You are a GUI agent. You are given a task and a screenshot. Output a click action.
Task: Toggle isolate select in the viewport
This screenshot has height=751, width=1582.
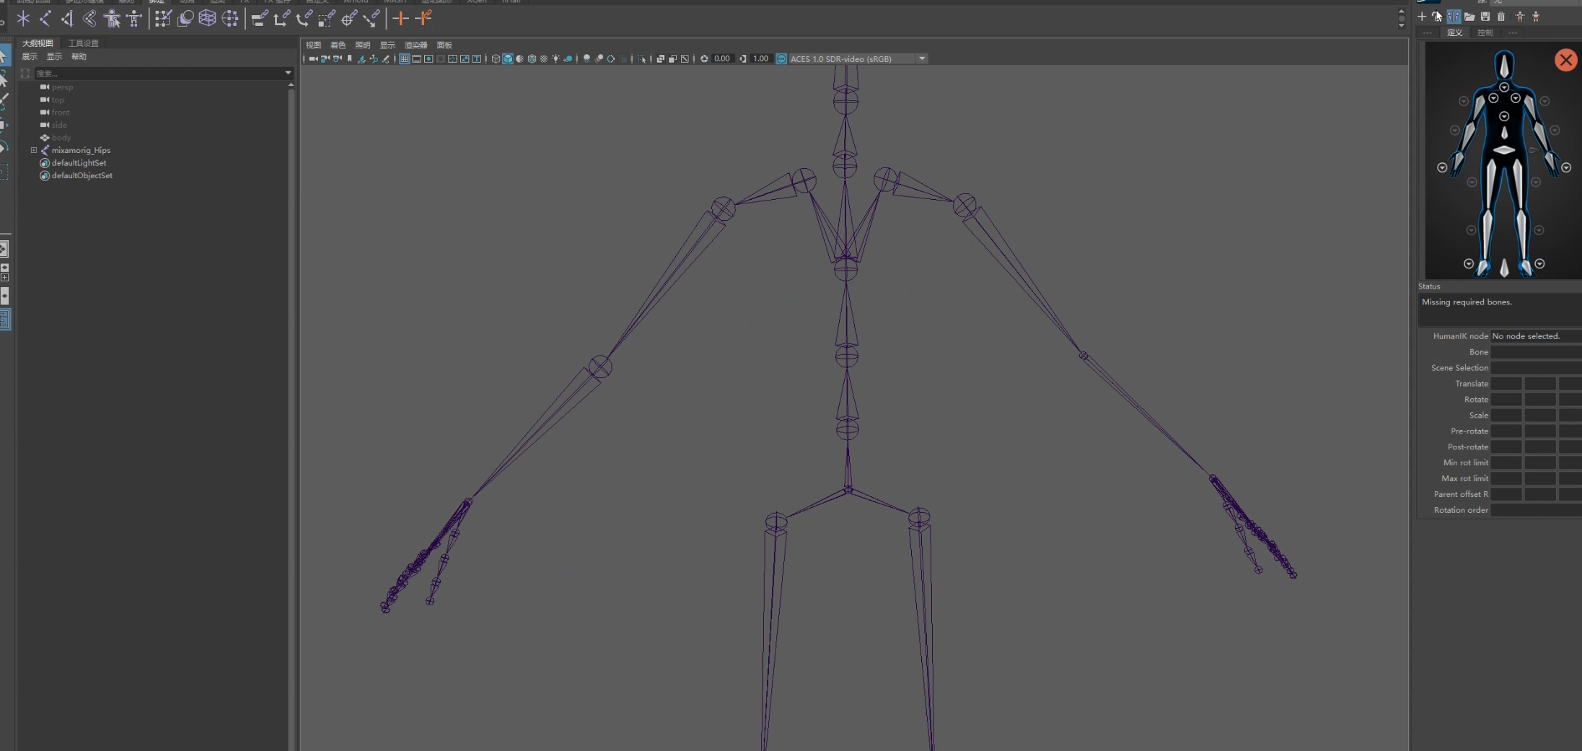[x=641, y=59]
